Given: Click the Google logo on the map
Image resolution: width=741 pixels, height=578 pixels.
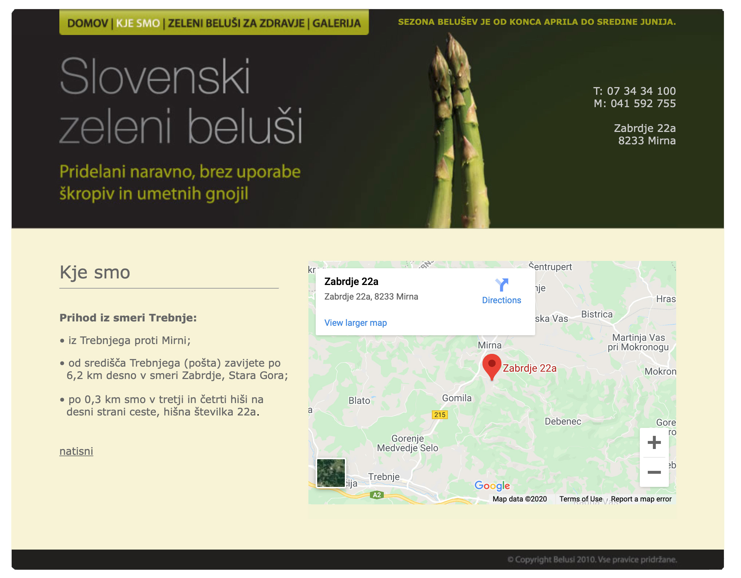Looking at the screenshot, I should (x=492, y=485).
